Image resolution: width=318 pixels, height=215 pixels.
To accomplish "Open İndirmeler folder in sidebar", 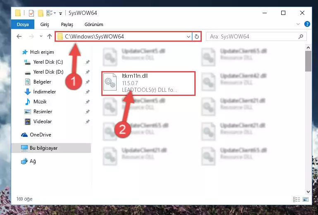I will (x=40, y=92).
